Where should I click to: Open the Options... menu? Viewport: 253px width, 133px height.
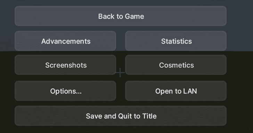pyautogui.click(x=65, y=91)
